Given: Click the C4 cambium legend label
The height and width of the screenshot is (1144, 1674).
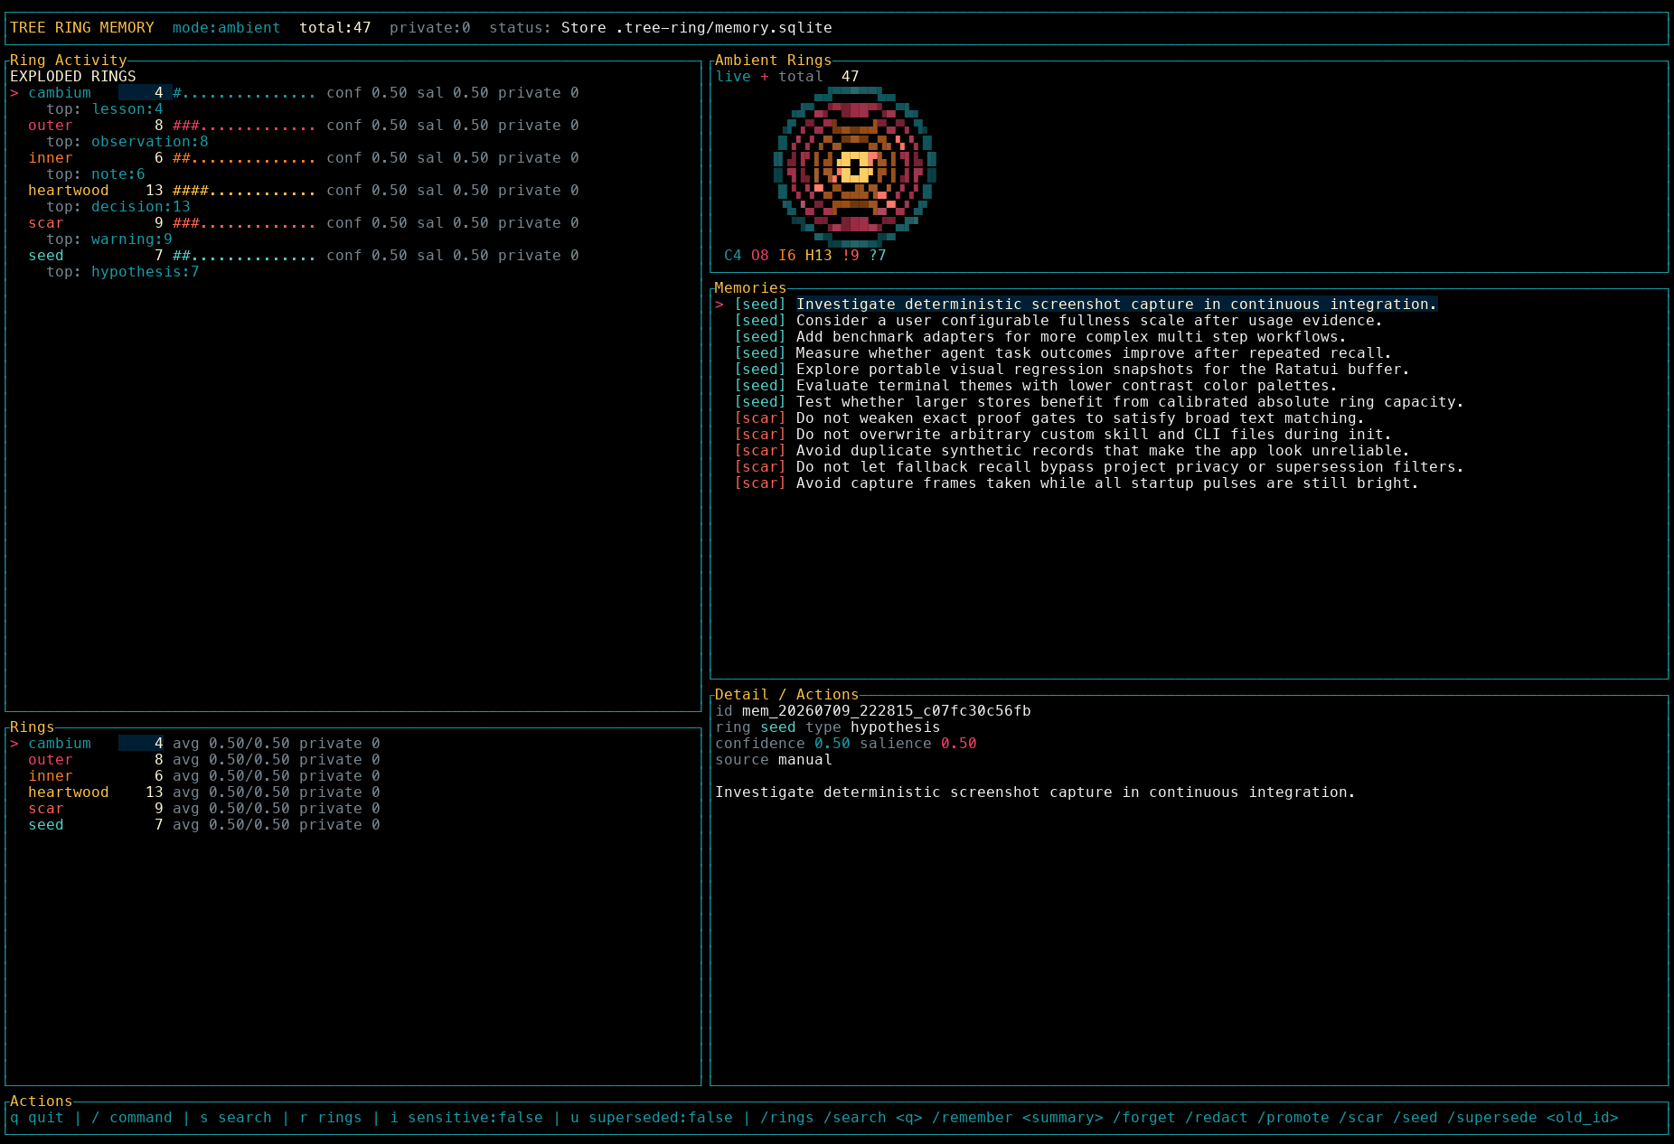Looking at the screenshot, I should coord(733,256).
